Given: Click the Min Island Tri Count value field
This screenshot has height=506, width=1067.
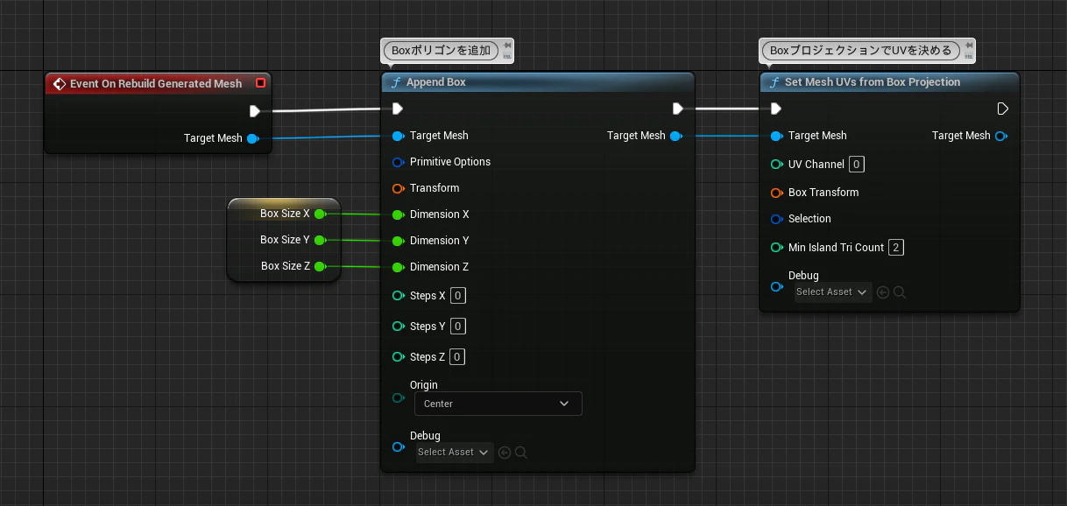Looking at the screenshot, I should pos(896,248).
